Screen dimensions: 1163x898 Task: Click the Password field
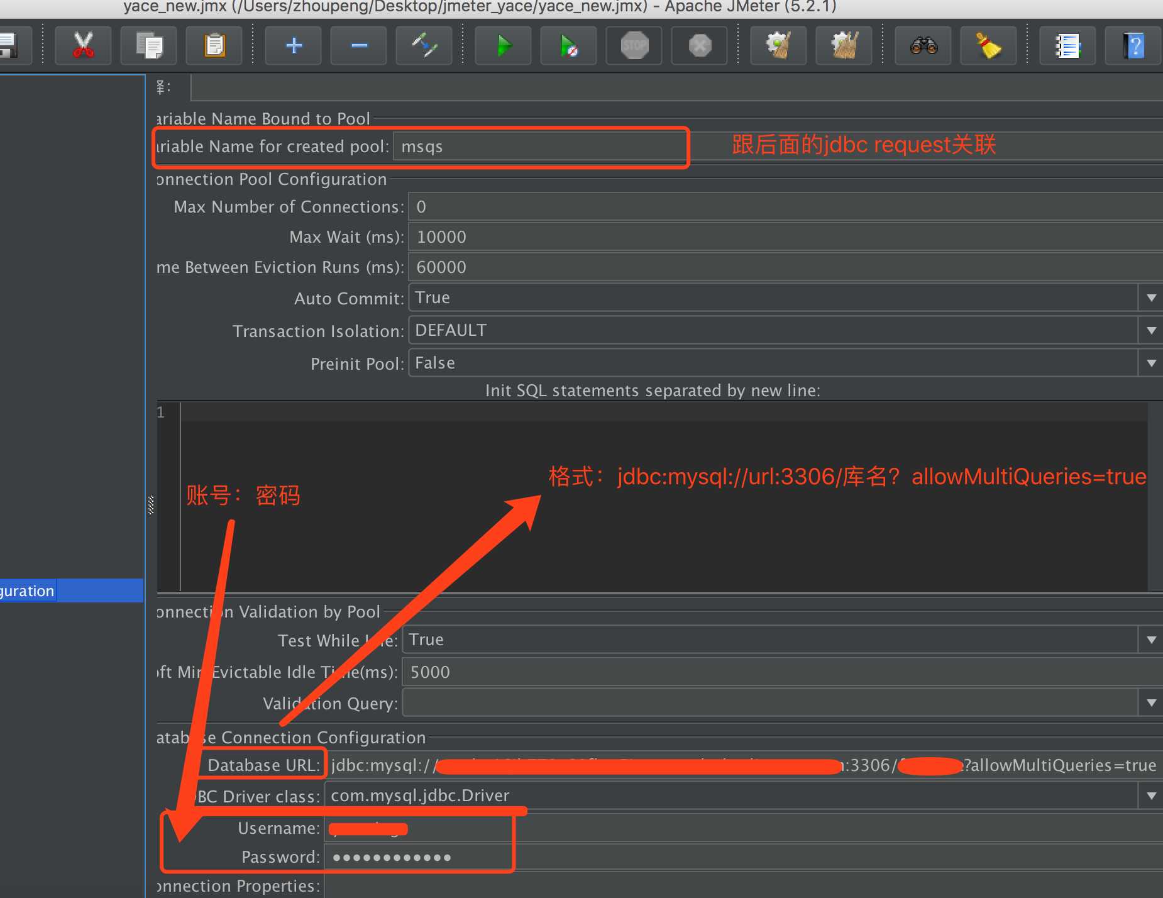click(x=744, y=857)
